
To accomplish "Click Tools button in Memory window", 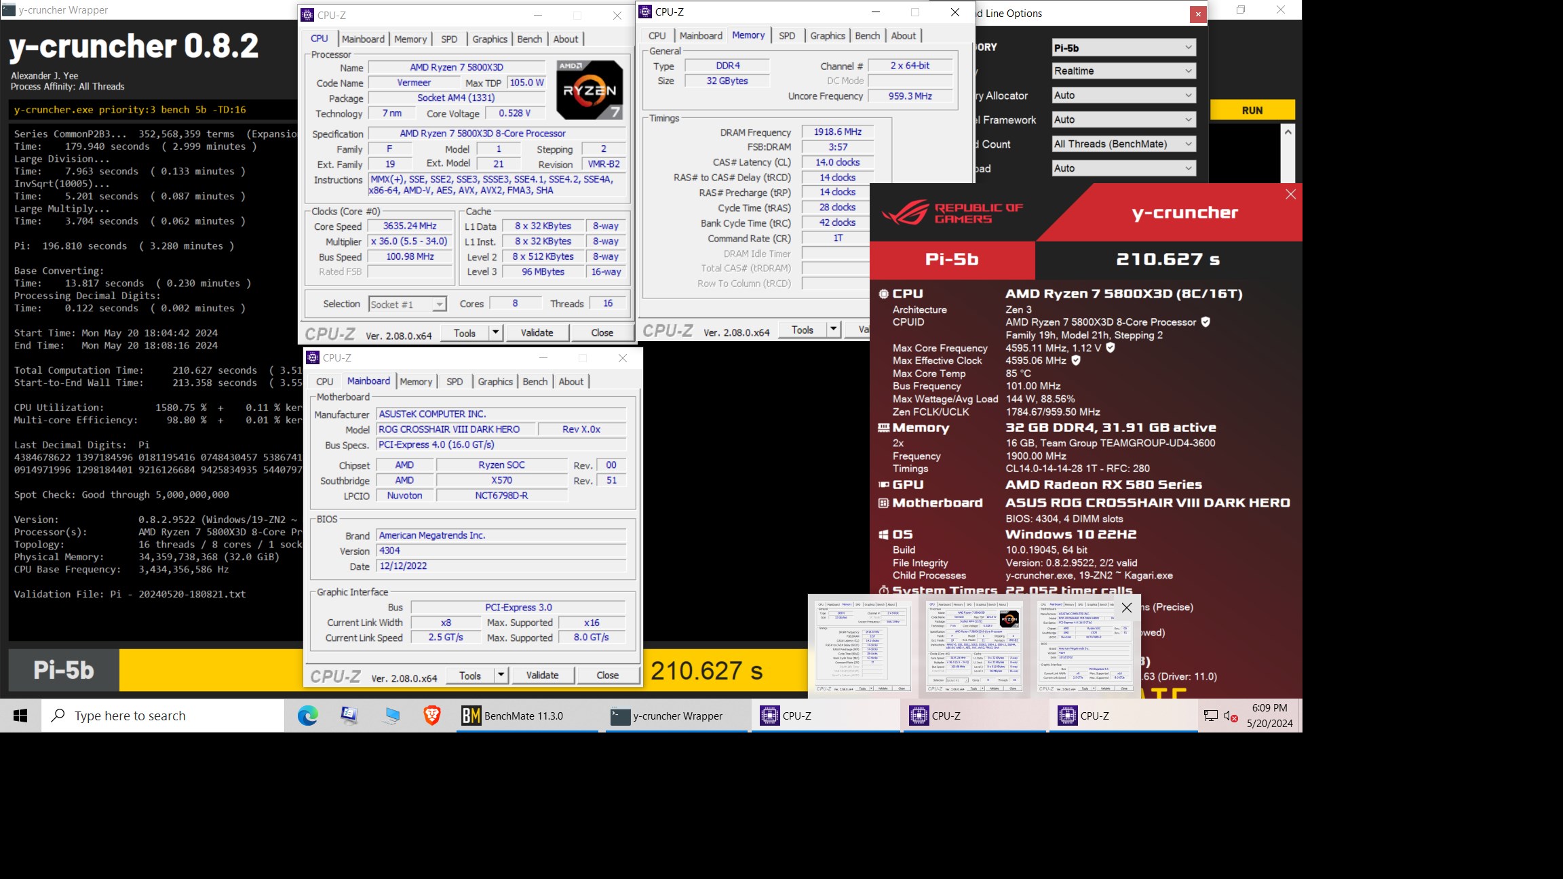I will [x=803, y=330].
